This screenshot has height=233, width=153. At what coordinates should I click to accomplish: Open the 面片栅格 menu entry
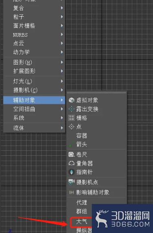click(x=34, y=26)
